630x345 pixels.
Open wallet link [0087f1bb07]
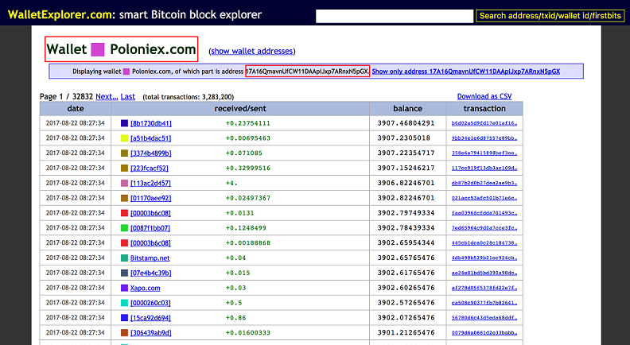(150, 228)
